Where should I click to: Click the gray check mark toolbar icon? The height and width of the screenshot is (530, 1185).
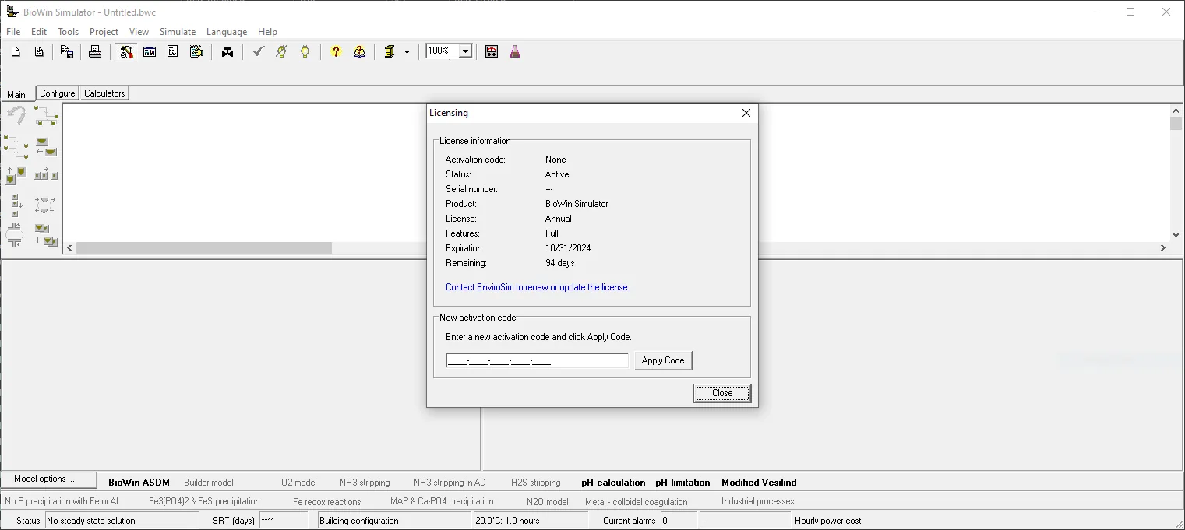[259, 52]
